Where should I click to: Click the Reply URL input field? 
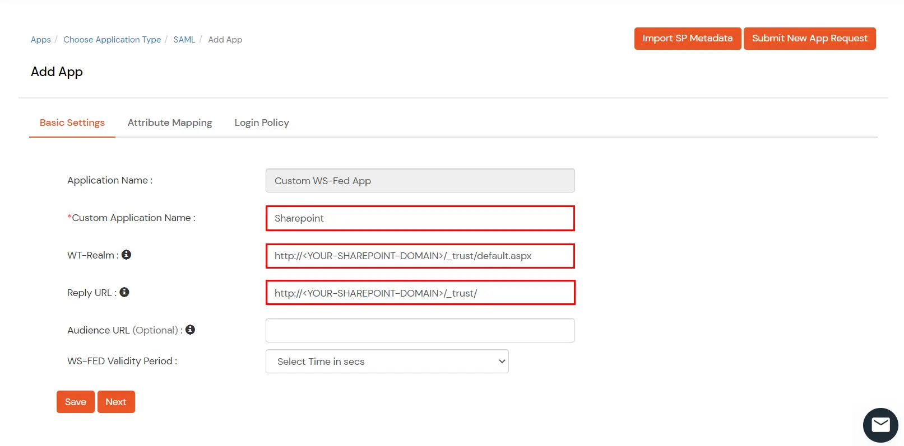pyautogui.click(x=420, y=293)
